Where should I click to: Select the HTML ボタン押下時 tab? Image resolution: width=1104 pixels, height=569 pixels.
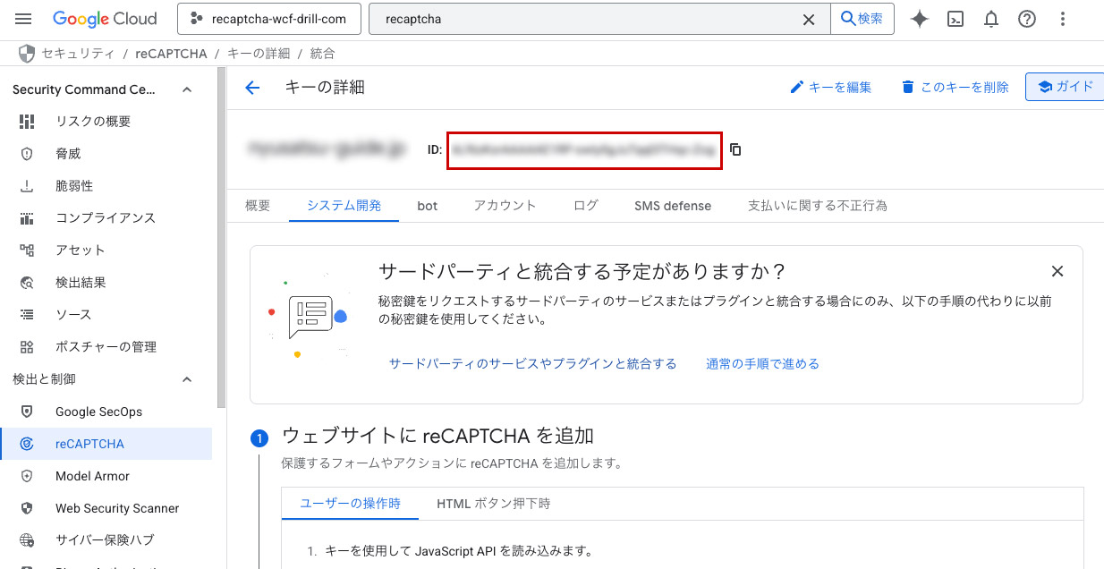pos(493,504)
